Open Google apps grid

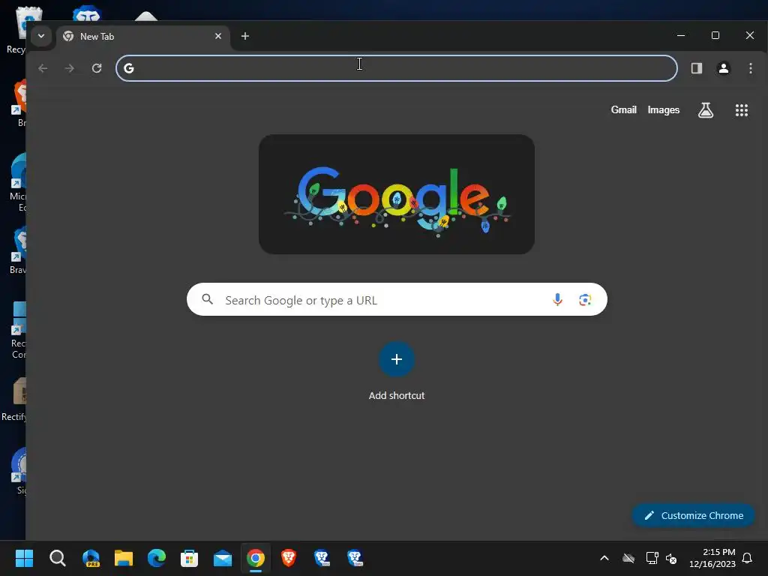coord(742,110)
